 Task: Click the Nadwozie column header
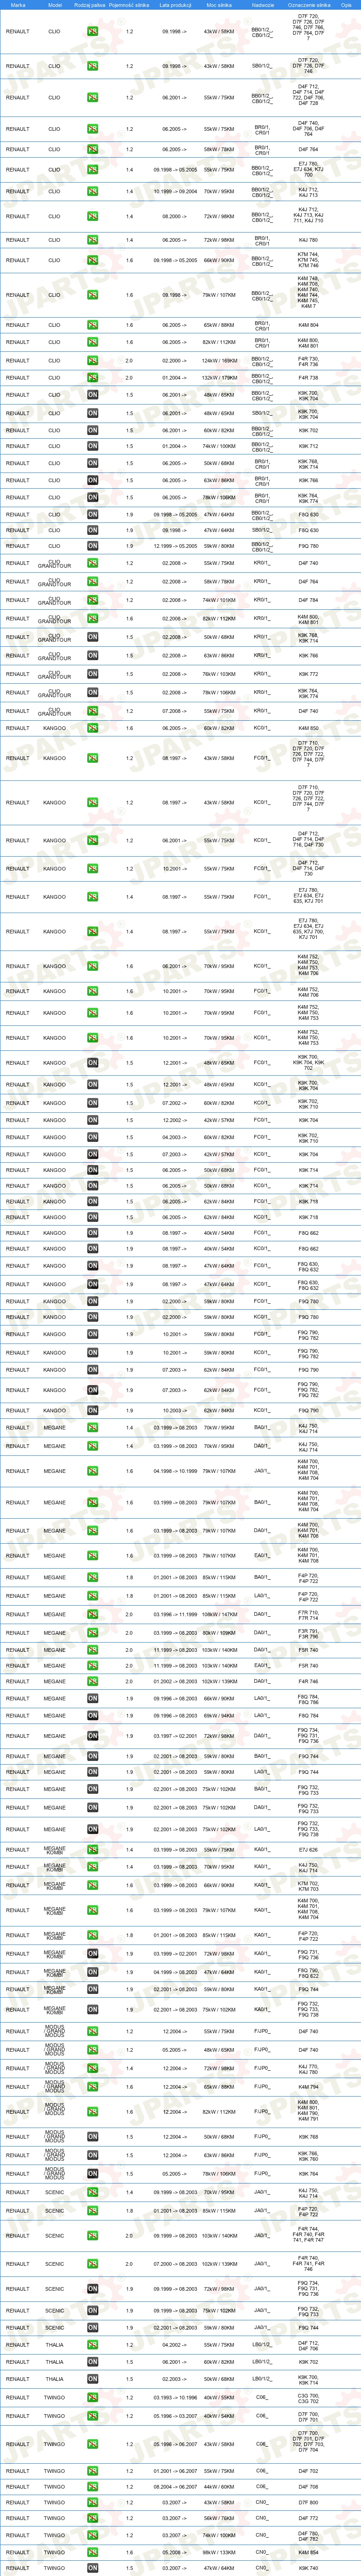tap(262, 5)
